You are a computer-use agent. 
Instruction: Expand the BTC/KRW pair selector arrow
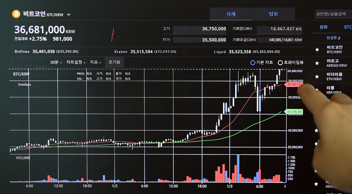(68, 14)
